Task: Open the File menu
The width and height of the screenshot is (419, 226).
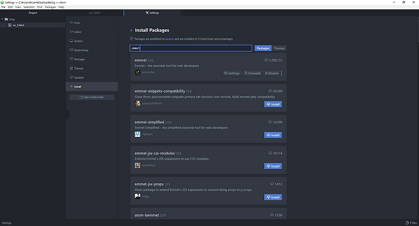Action: pos(3,7)
